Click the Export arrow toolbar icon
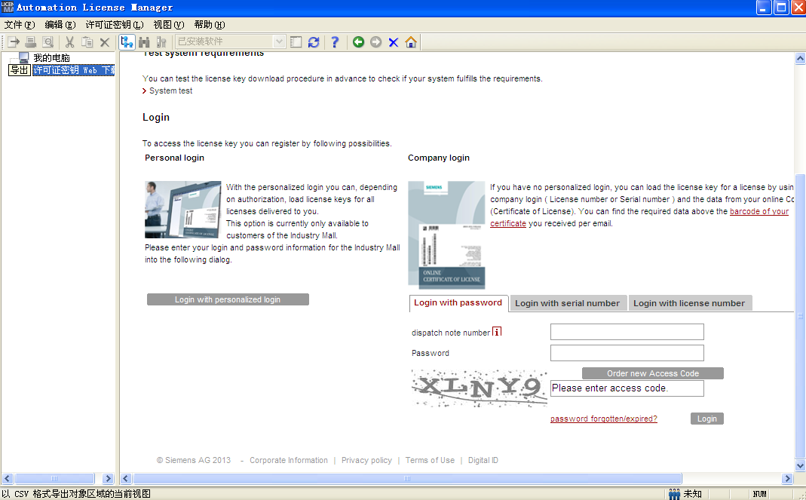The image size is (806, 500). (x=13, y=42)
